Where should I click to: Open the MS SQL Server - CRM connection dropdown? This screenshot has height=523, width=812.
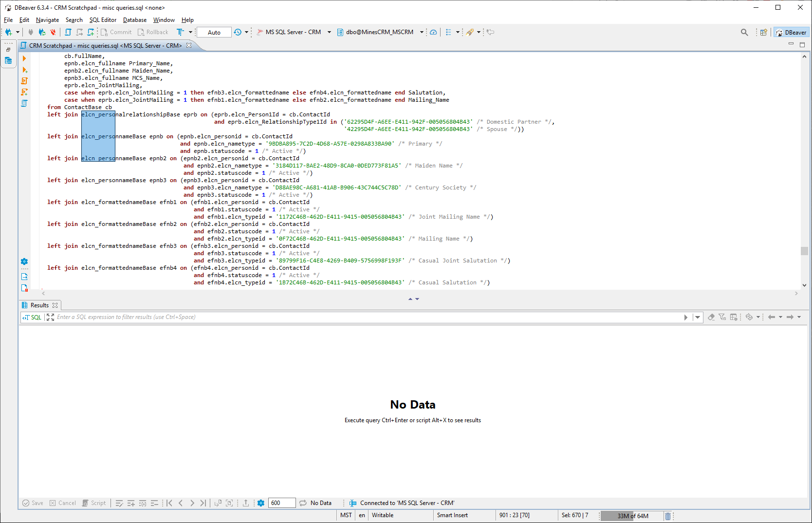tap(329, 32)
